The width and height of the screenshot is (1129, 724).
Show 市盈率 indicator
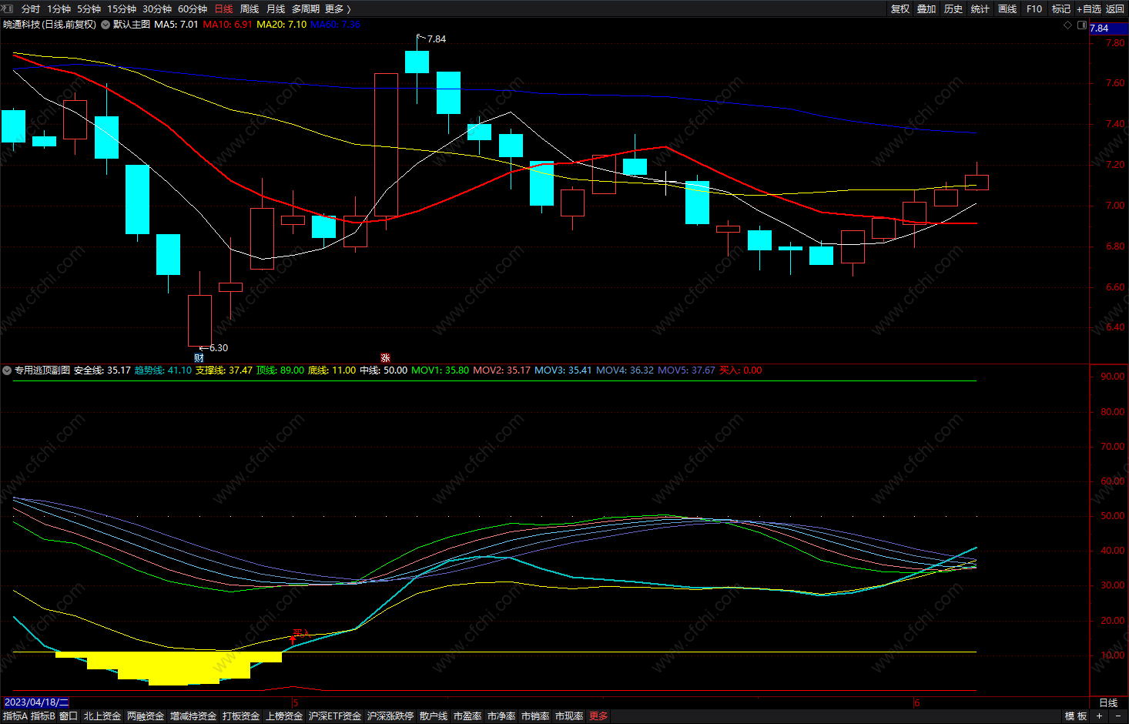click(467, 716)
